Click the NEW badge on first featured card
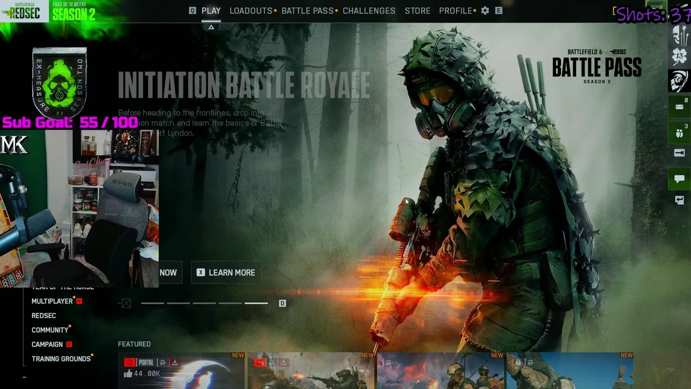 click(x=238, y=356)
